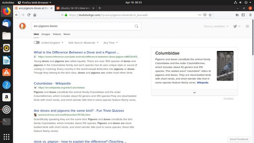Click the DuckDuckGo logo
Screen dimensions: 254x143
pos(22,26)
